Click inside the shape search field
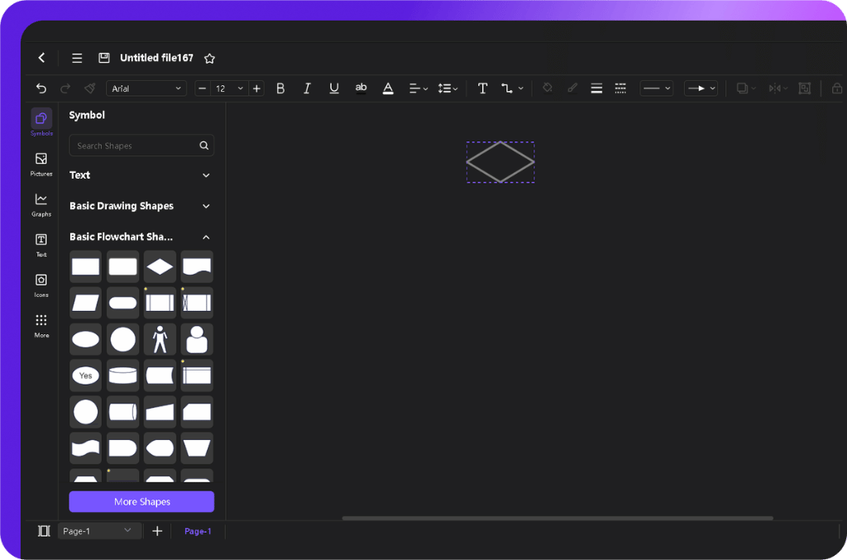 click(132, 145)
